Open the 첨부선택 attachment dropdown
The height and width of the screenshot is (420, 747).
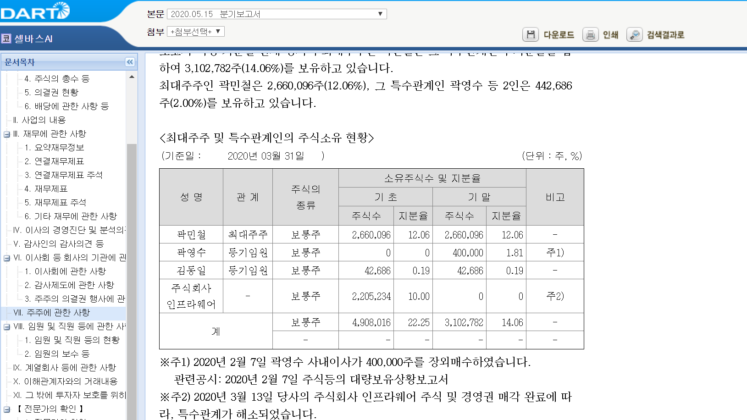tap(196, 32)
